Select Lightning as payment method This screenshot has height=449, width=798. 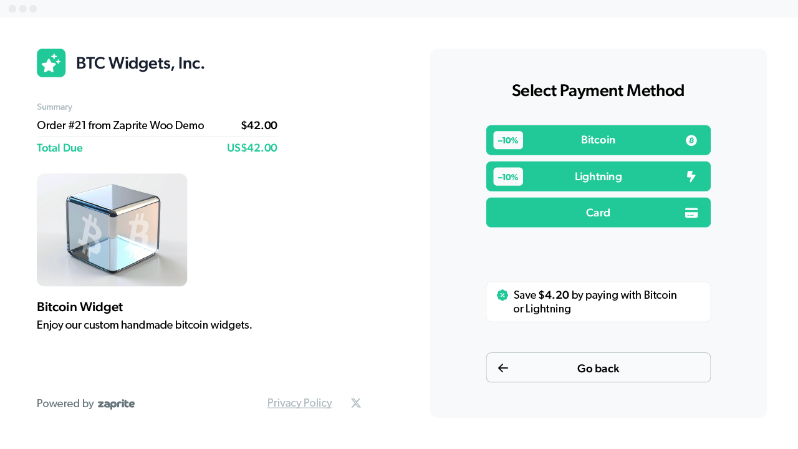(x=598, y=176)
